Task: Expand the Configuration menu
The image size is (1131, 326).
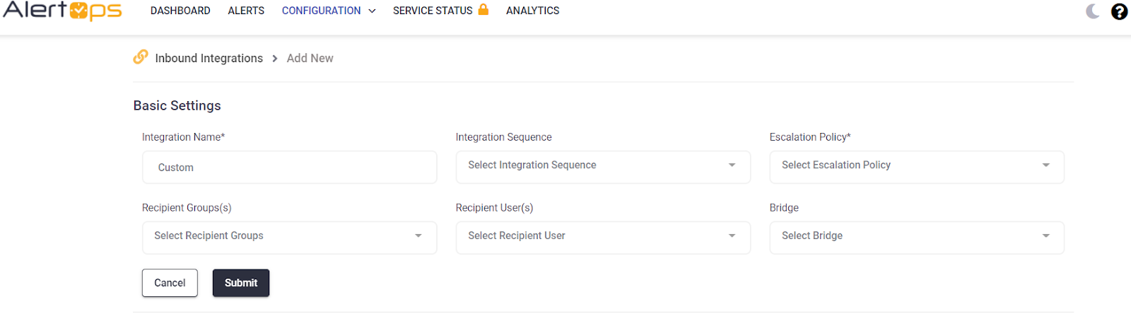Action: pos(328,11)
